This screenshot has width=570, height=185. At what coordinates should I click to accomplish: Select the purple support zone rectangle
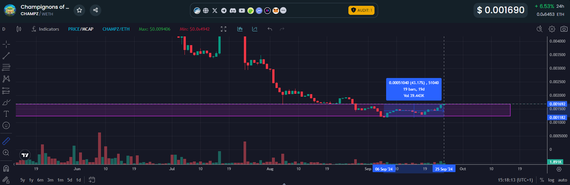pyautogui.click(x=263, y=110)
